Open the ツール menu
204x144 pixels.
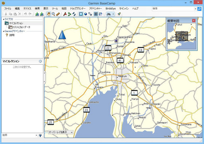click(55, 9)
